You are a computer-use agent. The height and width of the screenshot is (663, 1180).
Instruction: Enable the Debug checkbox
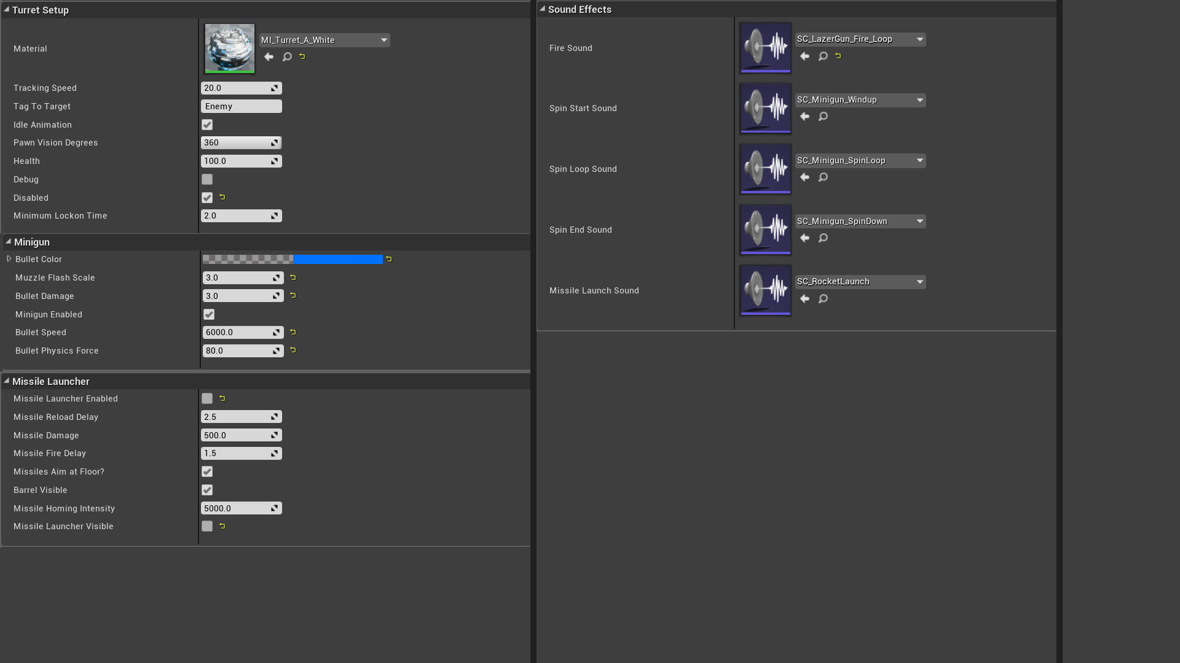207,179
